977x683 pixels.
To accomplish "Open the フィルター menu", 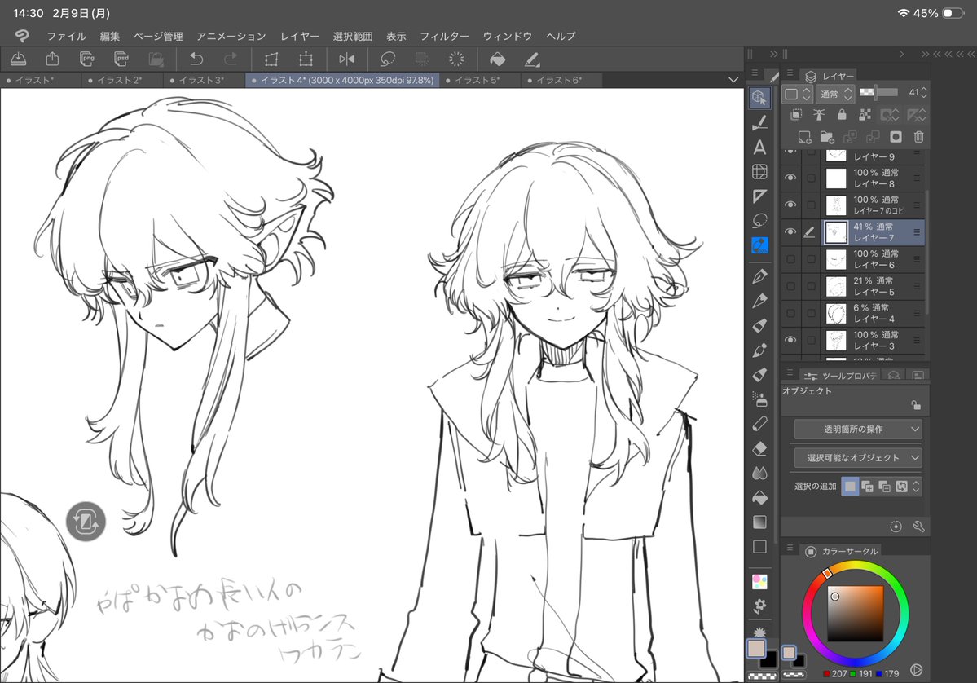I will 444,36.
